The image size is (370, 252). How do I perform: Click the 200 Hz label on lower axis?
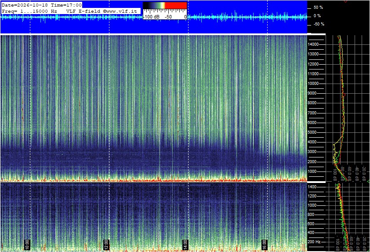coord(314,242)
